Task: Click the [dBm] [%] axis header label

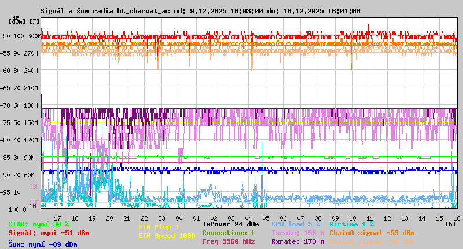Action: (25, 21)
